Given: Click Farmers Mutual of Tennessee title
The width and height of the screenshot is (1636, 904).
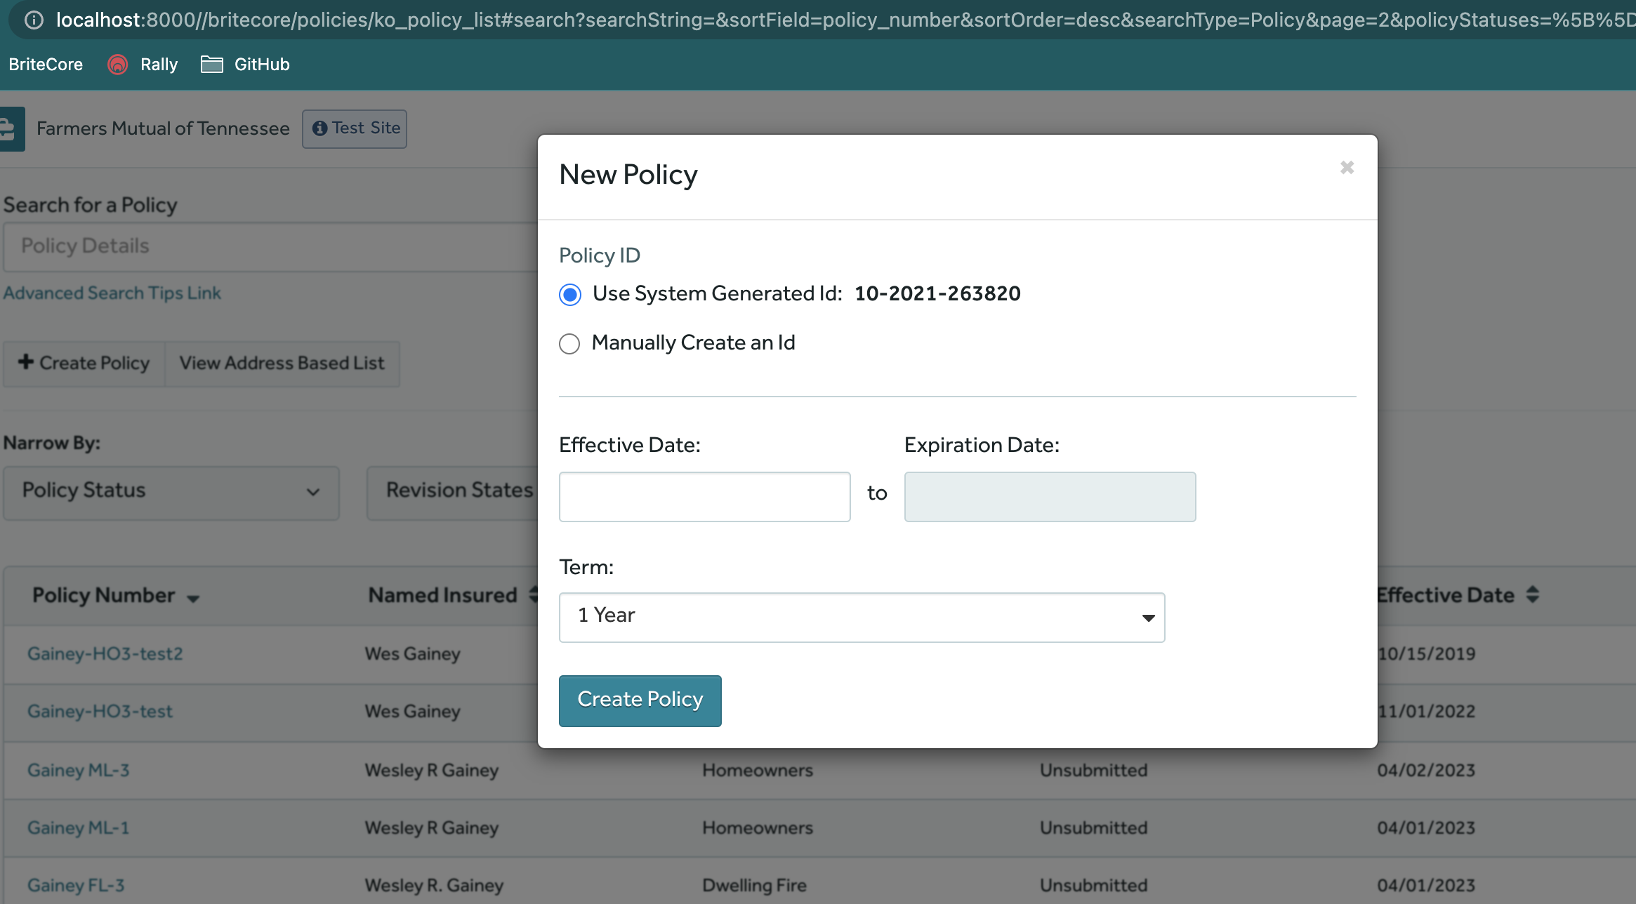Looking at the screenshot, I should point(163,128).
